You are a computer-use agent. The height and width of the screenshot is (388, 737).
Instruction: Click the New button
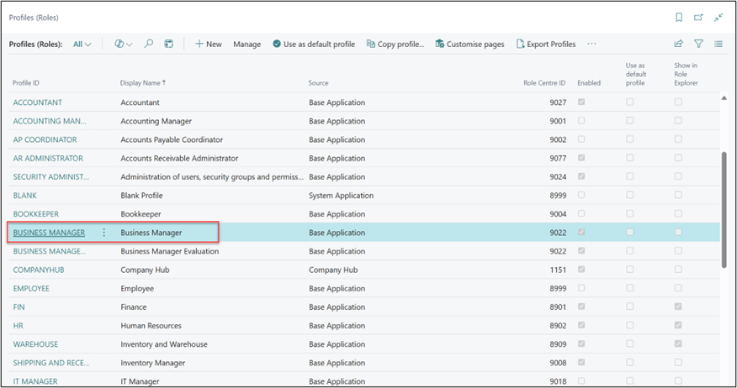(208, 45)
